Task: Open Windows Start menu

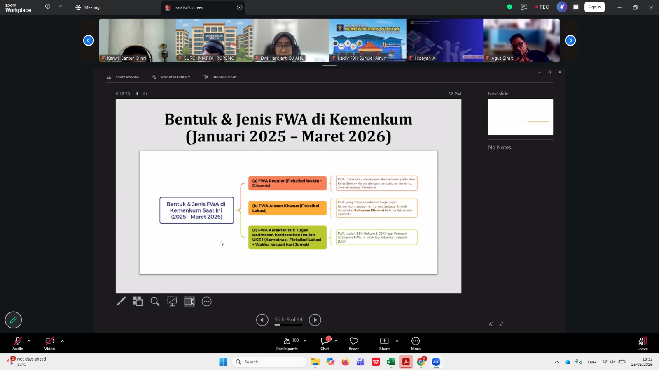Action: tap(223, 362)
